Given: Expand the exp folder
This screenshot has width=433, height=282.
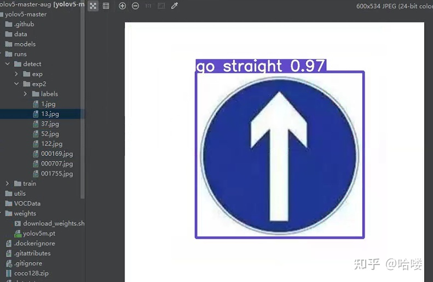Looking at the screenshot, I should point(16,74).
